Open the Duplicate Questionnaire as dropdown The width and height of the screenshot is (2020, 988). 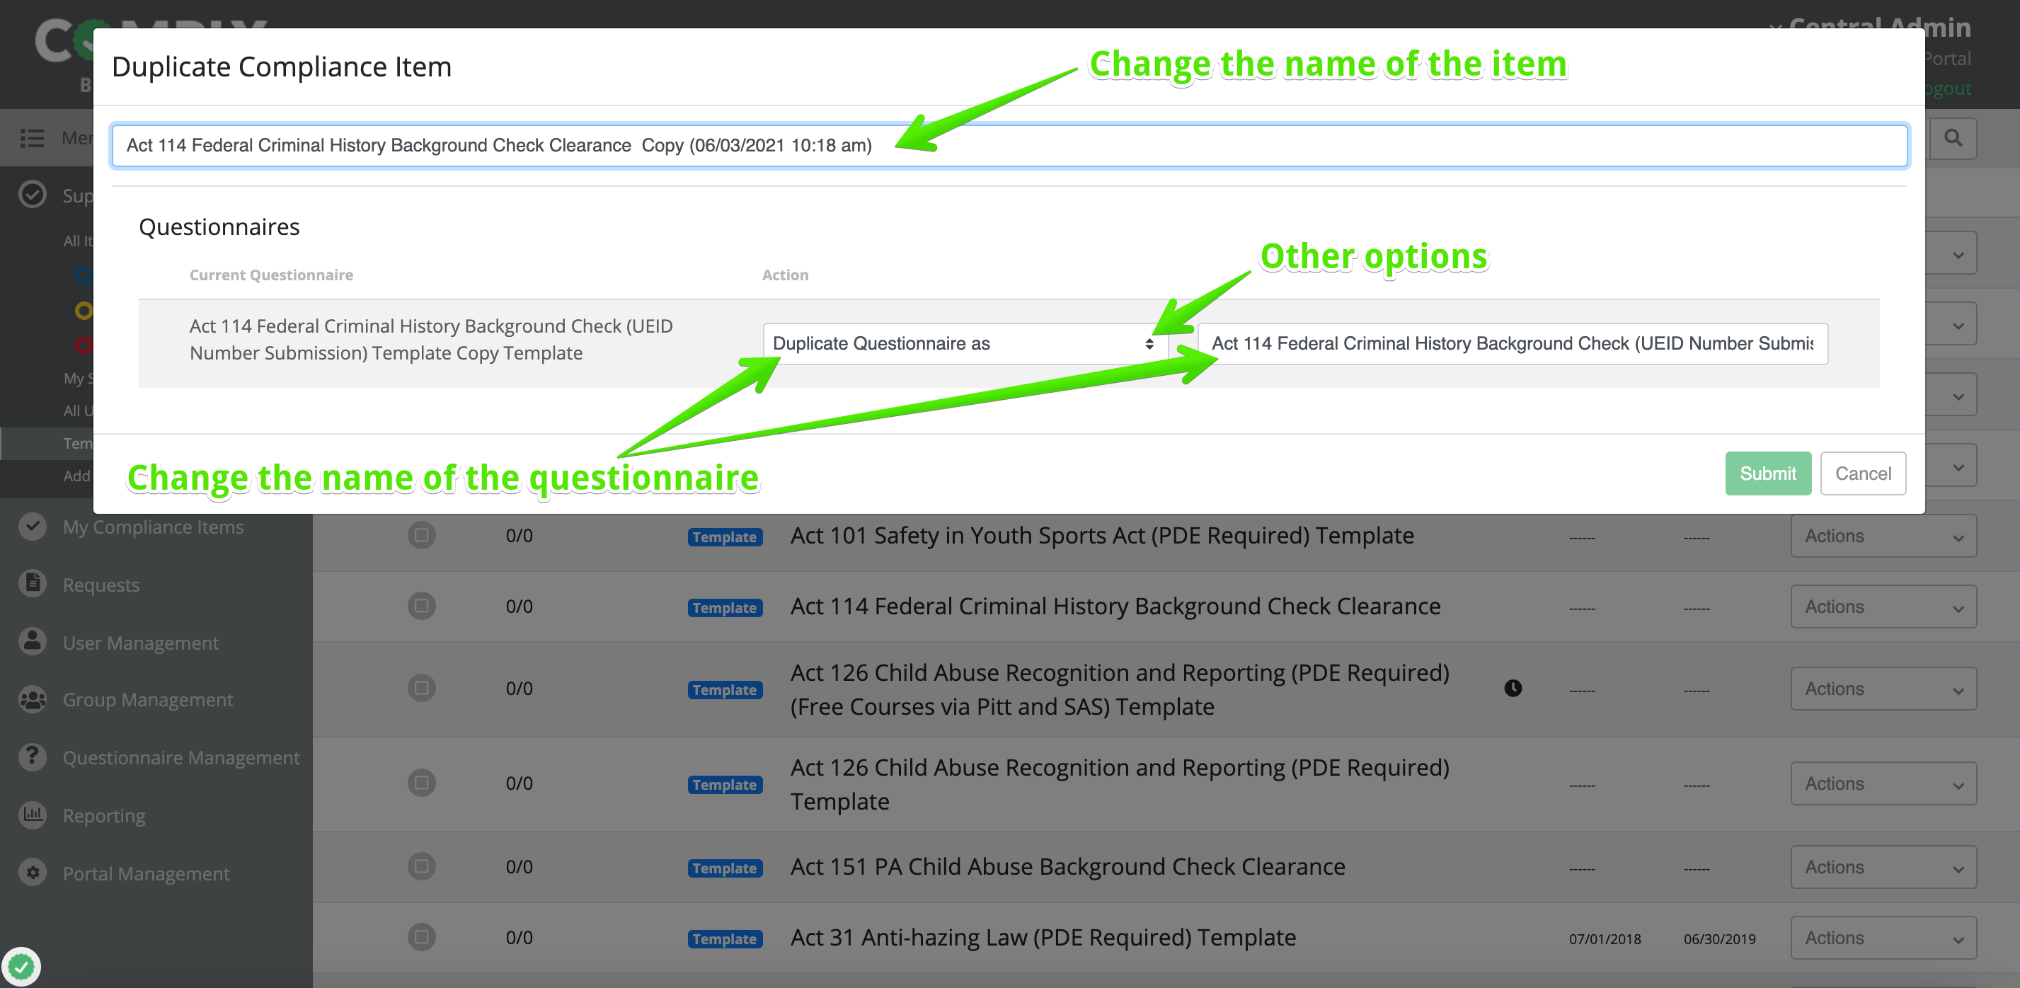[x=963, y=343]
